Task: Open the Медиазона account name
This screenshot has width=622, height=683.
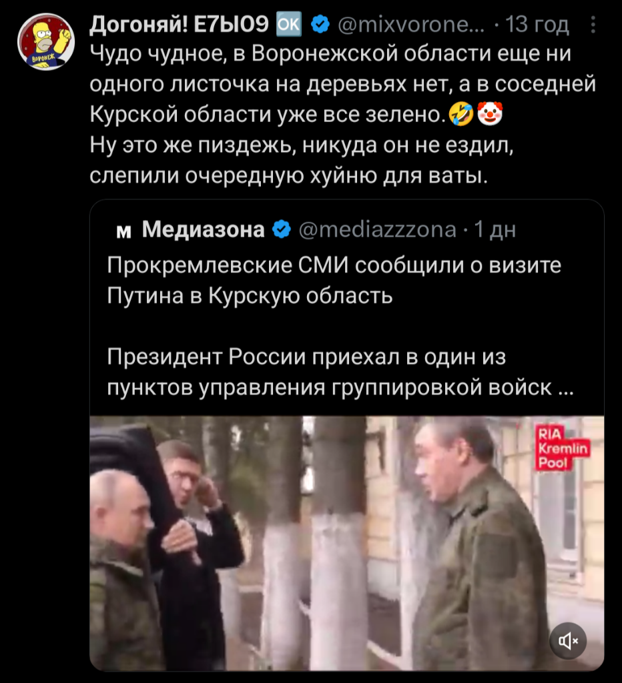Action: (203, 229)
